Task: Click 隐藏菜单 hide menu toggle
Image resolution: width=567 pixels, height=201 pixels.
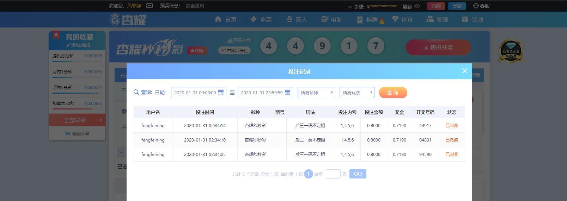Action: pyautogui.click(x=77, y=133)
